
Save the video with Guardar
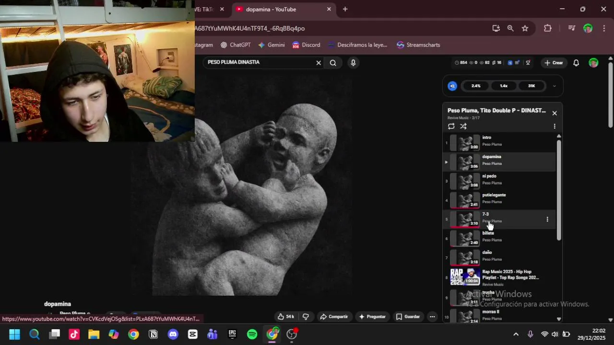click(408, 317)
